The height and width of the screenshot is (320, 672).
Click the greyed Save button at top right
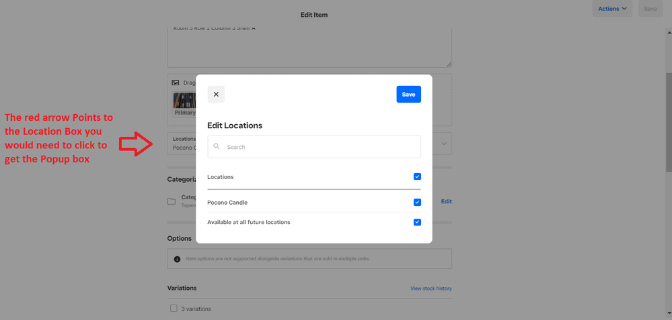[x=650, y=9]
